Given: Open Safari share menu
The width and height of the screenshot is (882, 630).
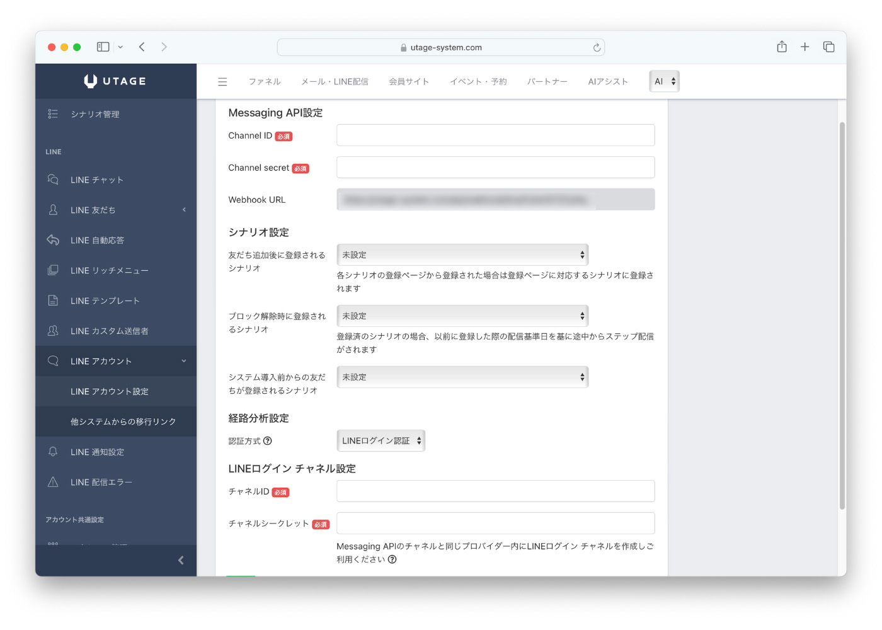Looking at the screenshot, I should coord(782,47).
